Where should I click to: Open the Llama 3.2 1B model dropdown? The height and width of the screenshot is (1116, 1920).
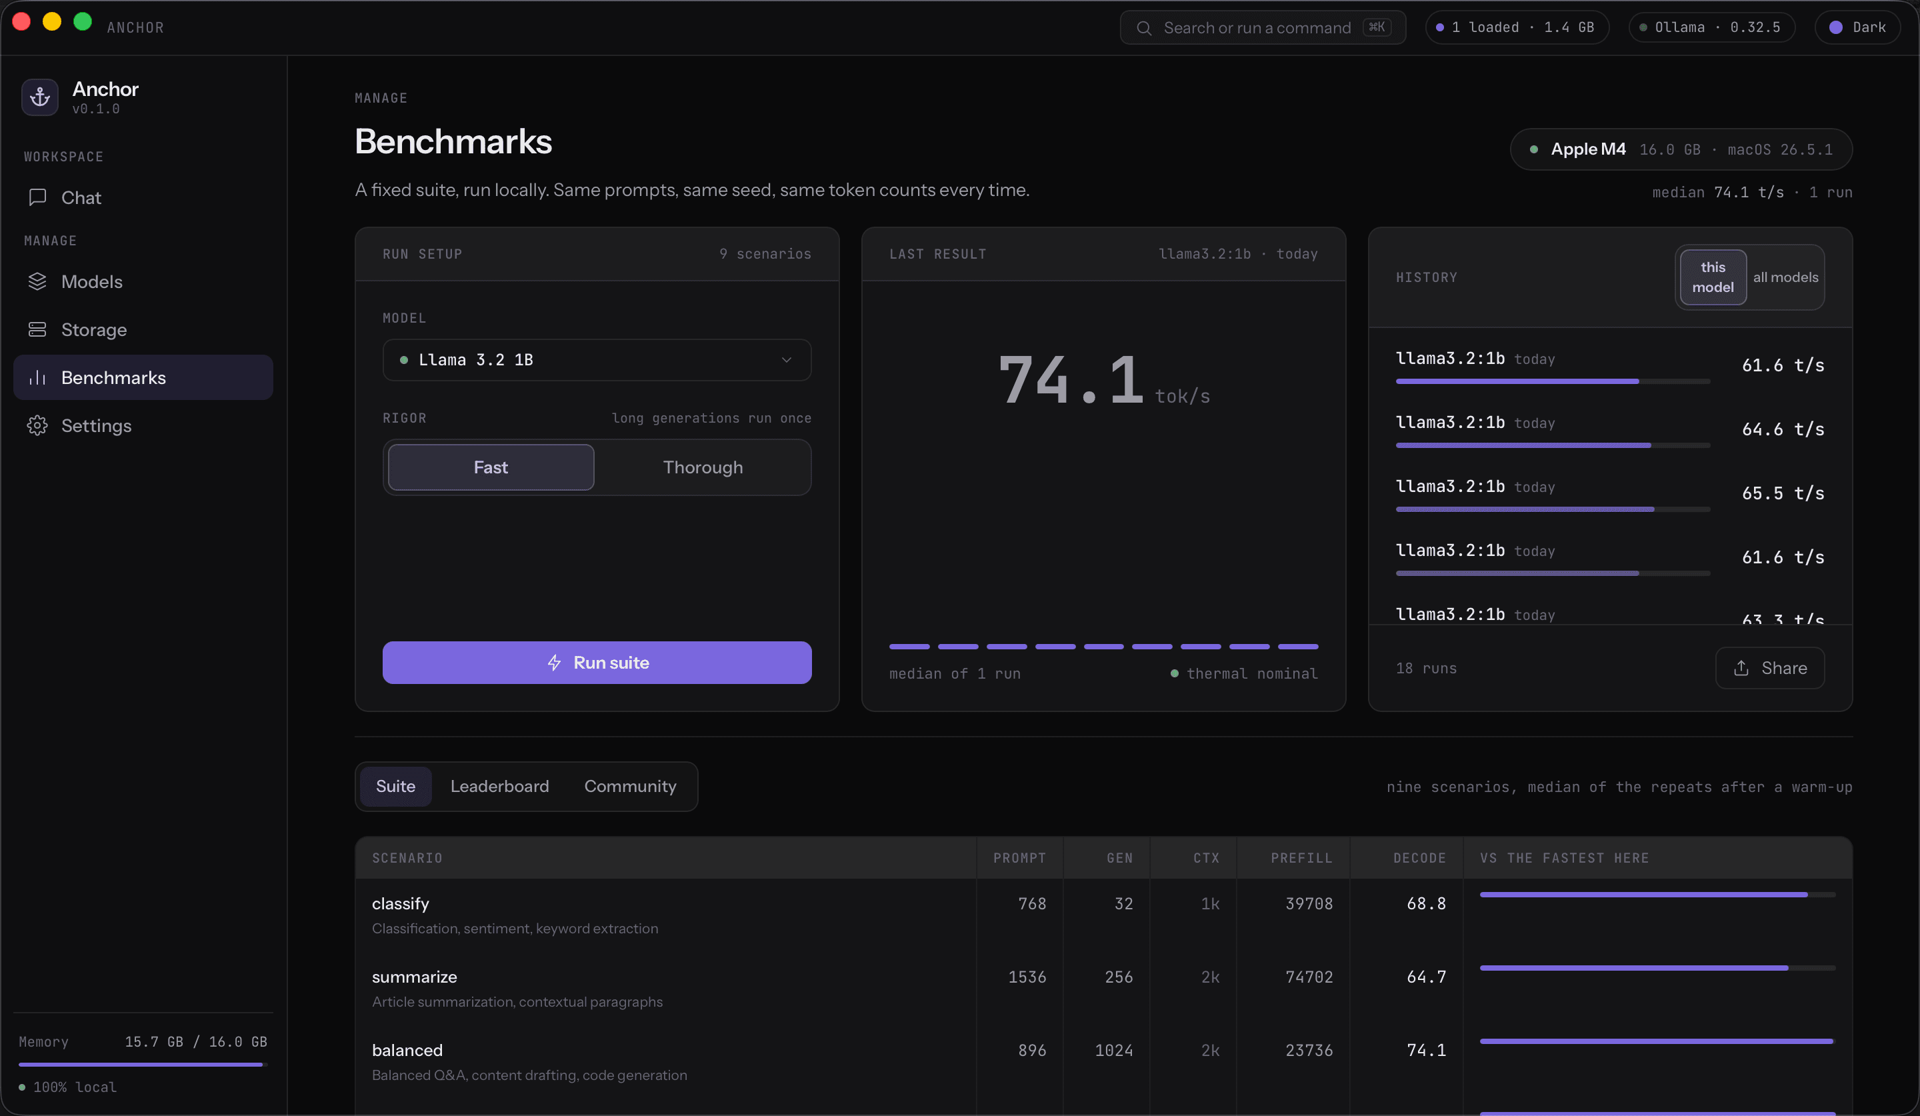pyautogui.click(x=597, y=359)
